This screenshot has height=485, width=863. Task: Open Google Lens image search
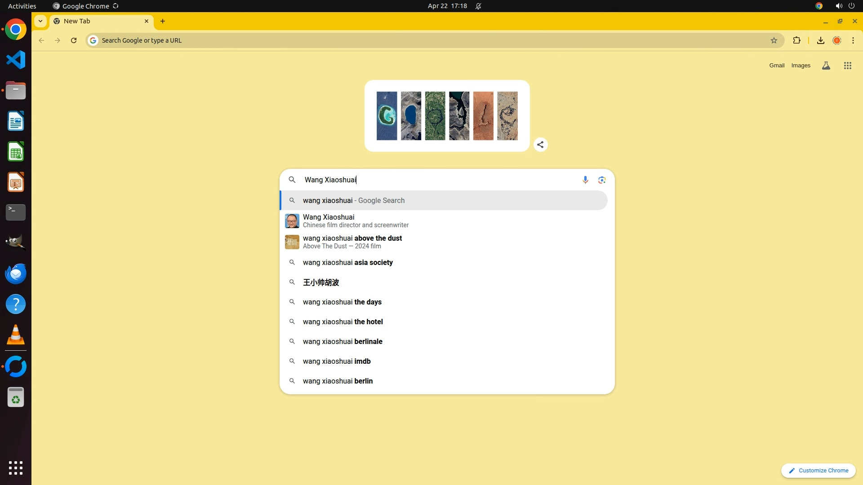point(602,180)
